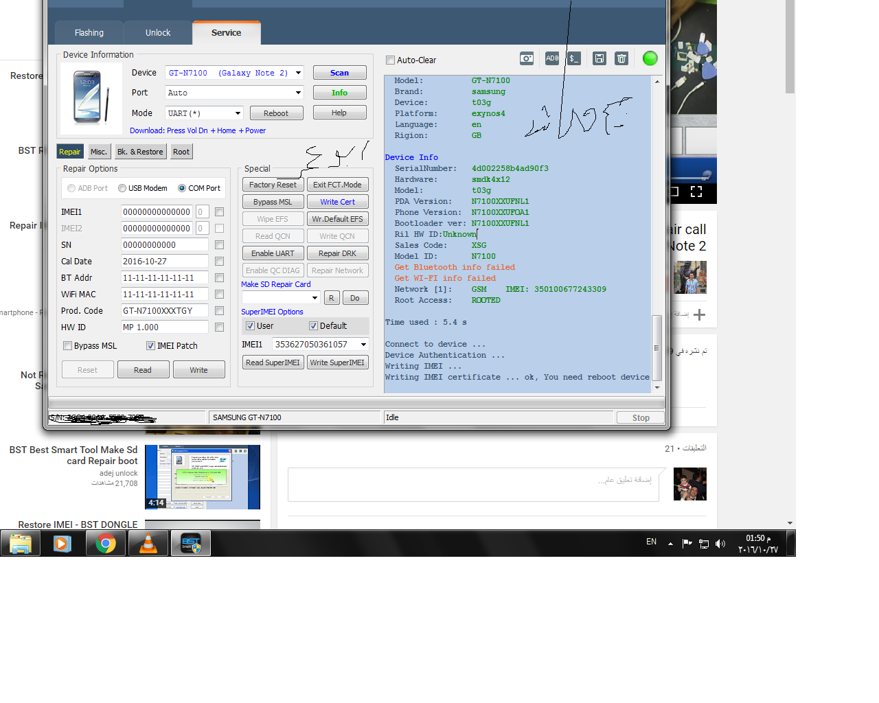
Task: Tick the SN row checkbox
Action: pyautogui.click(x=220, y=245)
